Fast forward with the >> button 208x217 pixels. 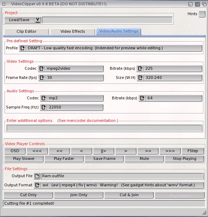click(x=148, y=151)
